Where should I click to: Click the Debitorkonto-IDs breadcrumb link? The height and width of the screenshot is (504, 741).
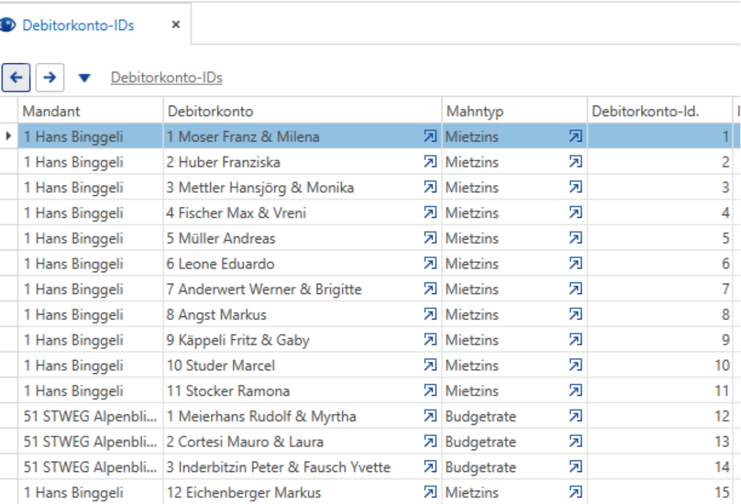tap(167, 77)
